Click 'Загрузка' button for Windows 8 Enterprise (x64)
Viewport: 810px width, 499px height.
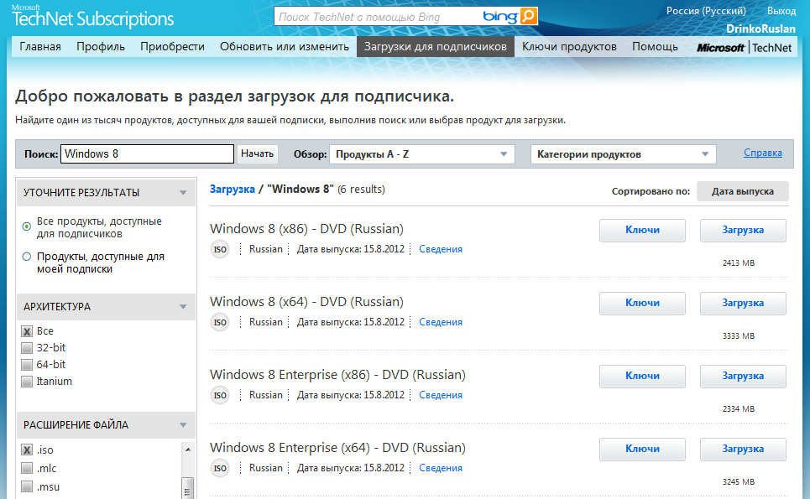tap(743, 449)
